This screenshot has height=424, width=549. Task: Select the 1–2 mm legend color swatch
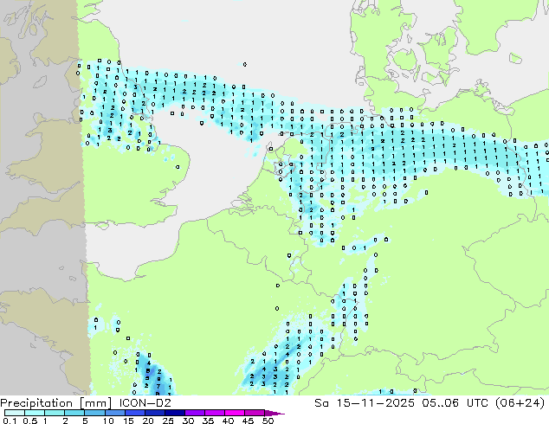[55, 413]
